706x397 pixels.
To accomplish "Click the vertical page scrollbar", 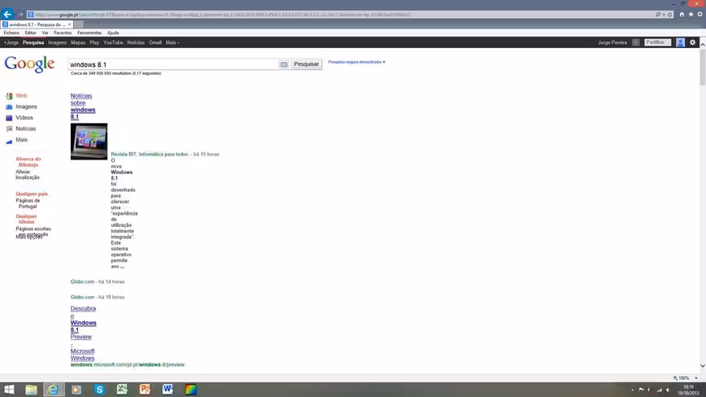I will tap(703, 205).
